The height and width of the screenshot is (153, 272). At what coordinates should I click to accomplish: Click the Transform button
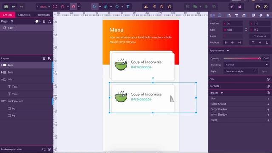(x=260, y=36)
